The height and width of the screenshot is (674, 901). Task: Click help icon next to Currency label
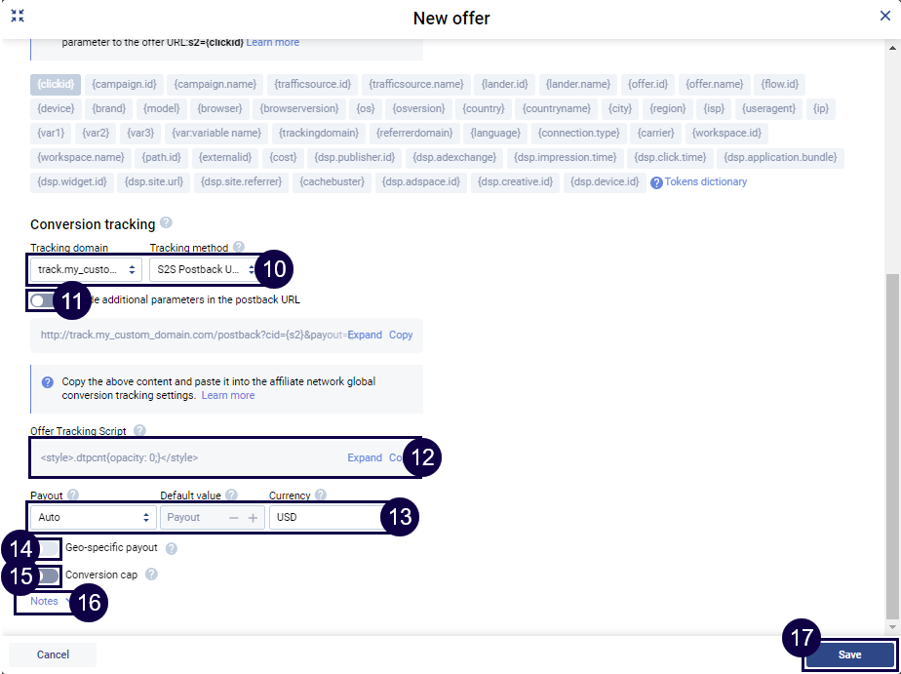click(x=321, y=496)
